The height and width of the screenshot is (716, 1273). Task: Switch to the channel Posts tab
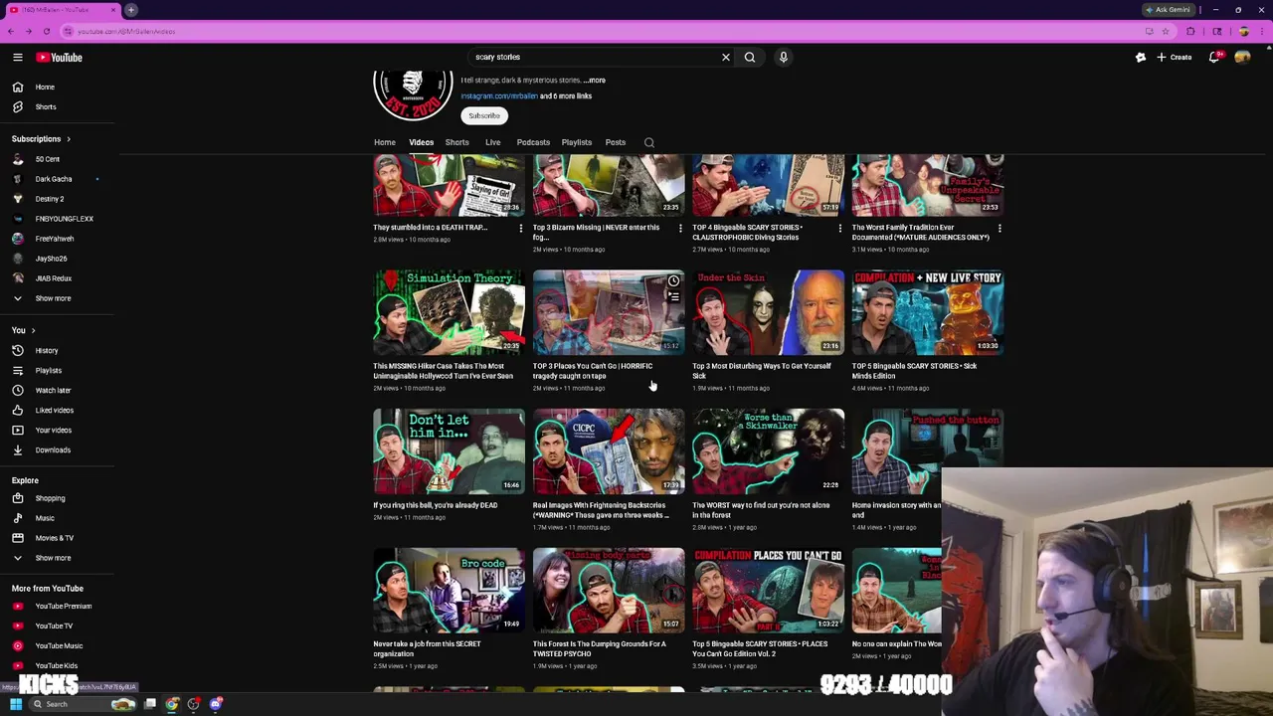pos(616,143)
